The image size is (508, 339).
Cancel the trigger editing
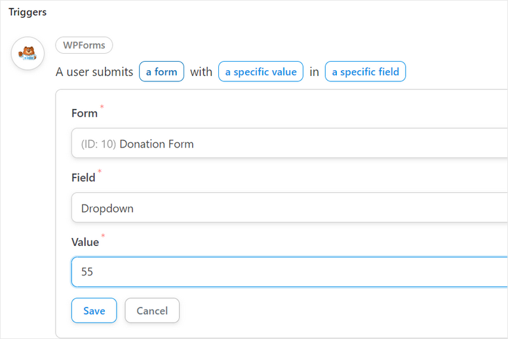coord(152,311)
